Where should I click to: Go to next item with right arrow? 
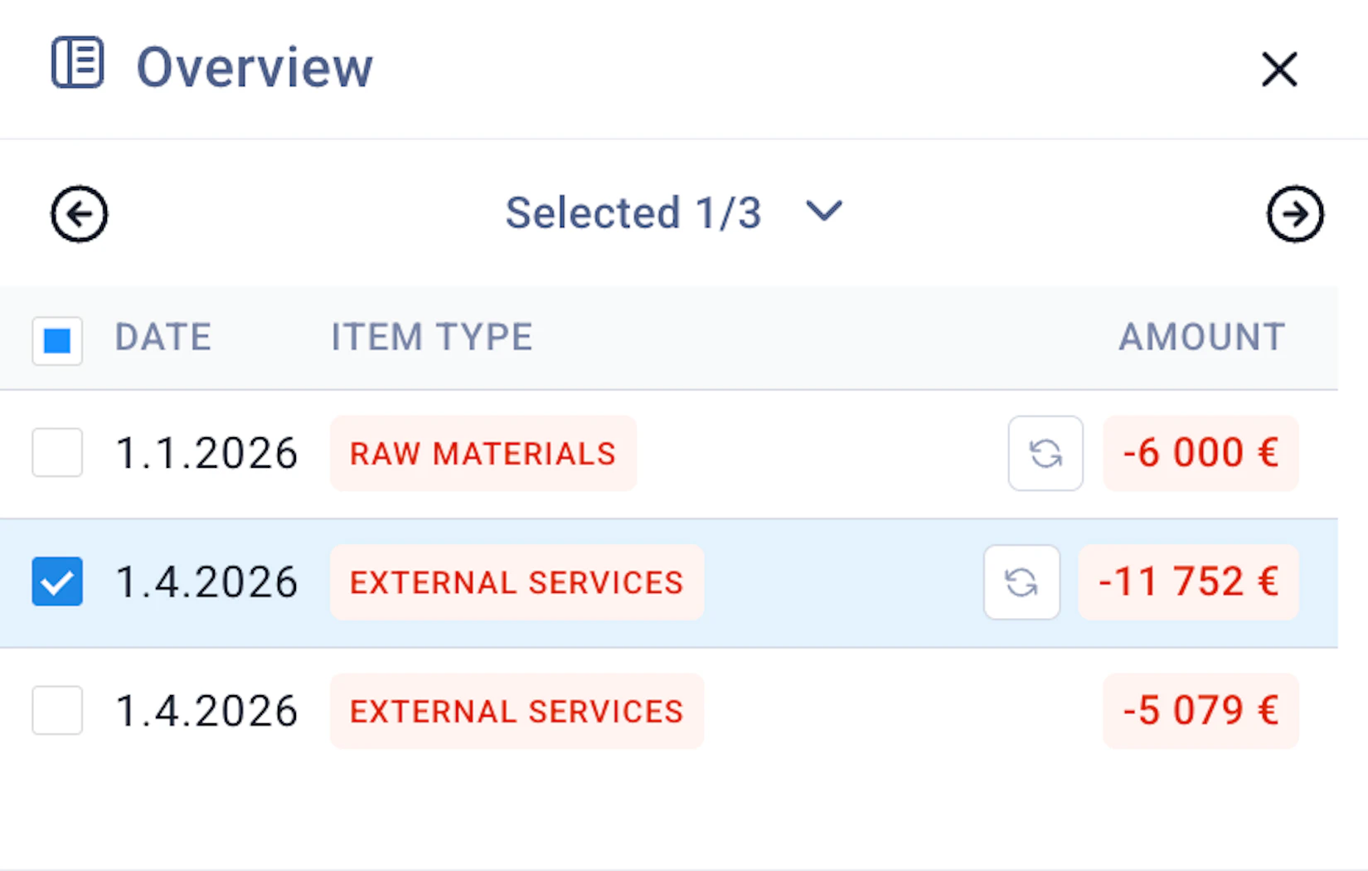[x=1294, y=214]
